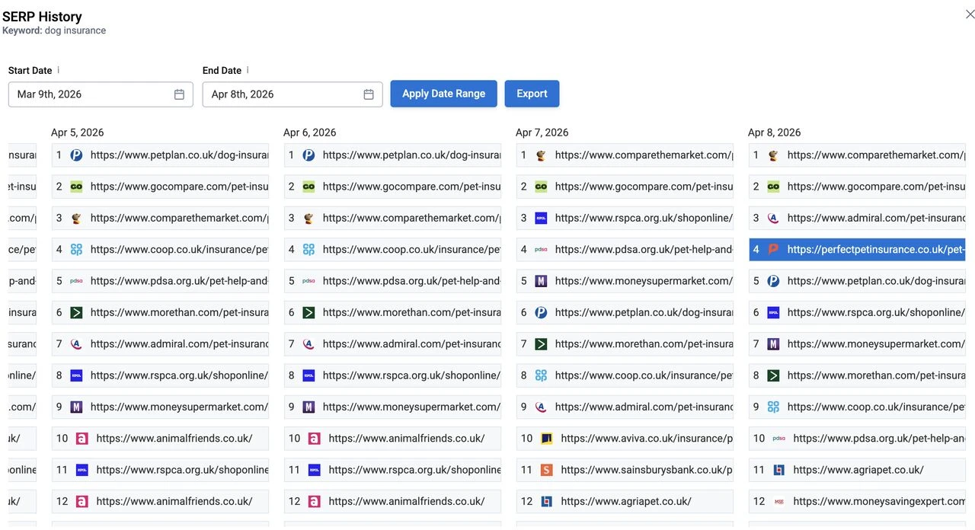Open comparethemarket.com link, Apr 7 rank 1
Viewport: 975px width, 530px height.
coord(644,155)
